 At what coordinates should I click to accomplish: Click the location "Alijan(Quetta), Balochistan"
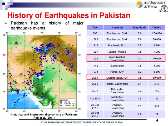tap(117, 59)
